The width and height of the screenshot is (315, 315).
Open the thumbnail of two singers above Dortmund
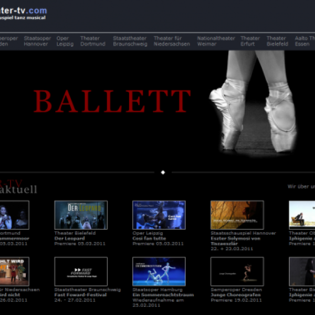[x=15, y=215]
